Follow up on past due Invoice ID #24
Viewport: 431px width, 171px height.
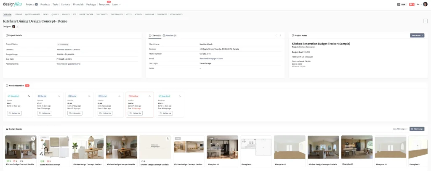[135, 113]
